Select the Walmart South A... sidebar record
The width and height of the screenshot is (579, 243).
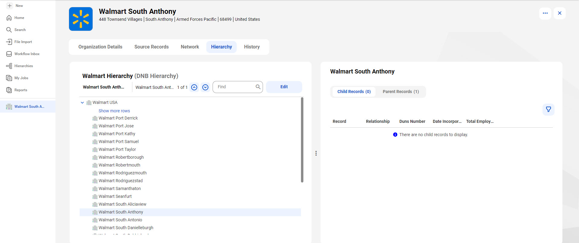pos(28,107)
